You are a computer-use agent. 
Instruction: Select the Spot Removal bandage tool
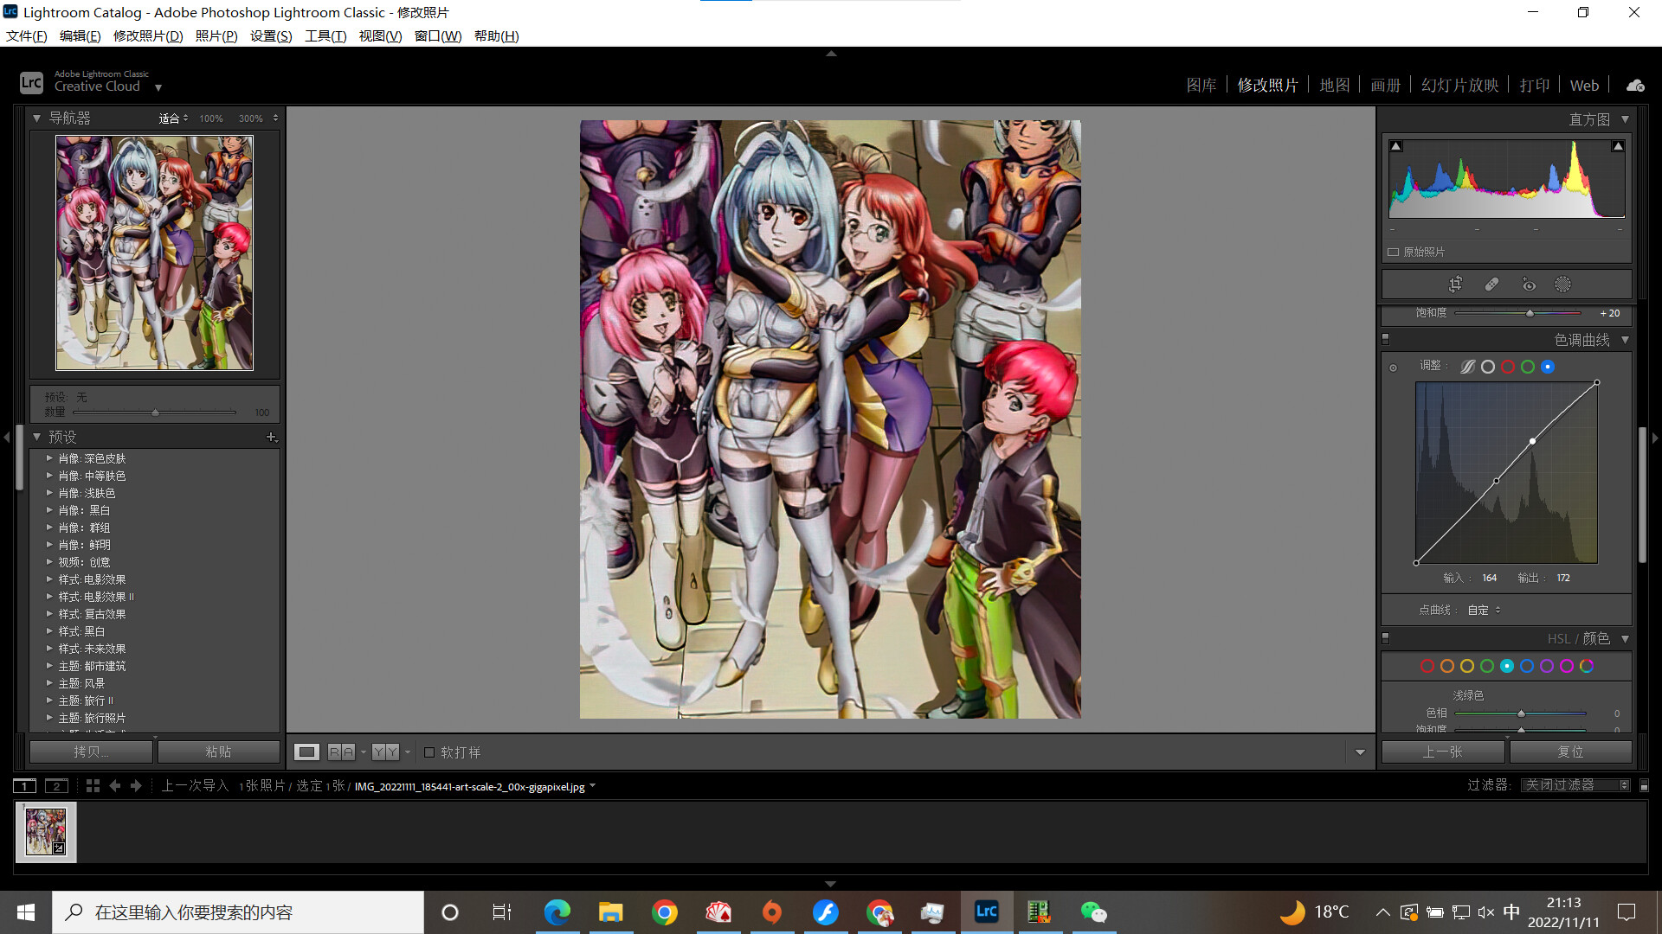pos(1491,285)
